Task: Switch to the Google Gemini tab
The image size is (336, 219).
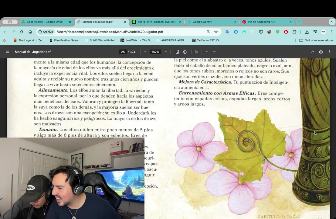Action: 212,22
